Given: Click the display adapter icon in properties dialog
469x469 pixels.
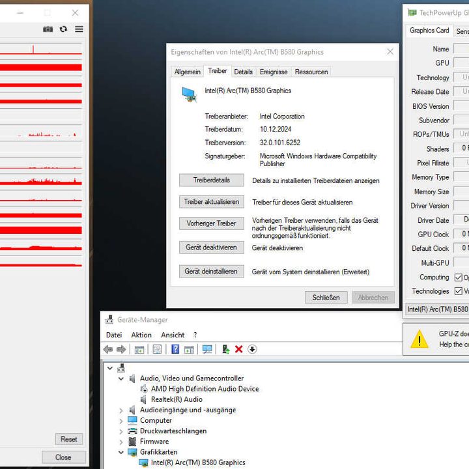Looking at the screenshot, I should pyautogui.click(x=189, y=94).
